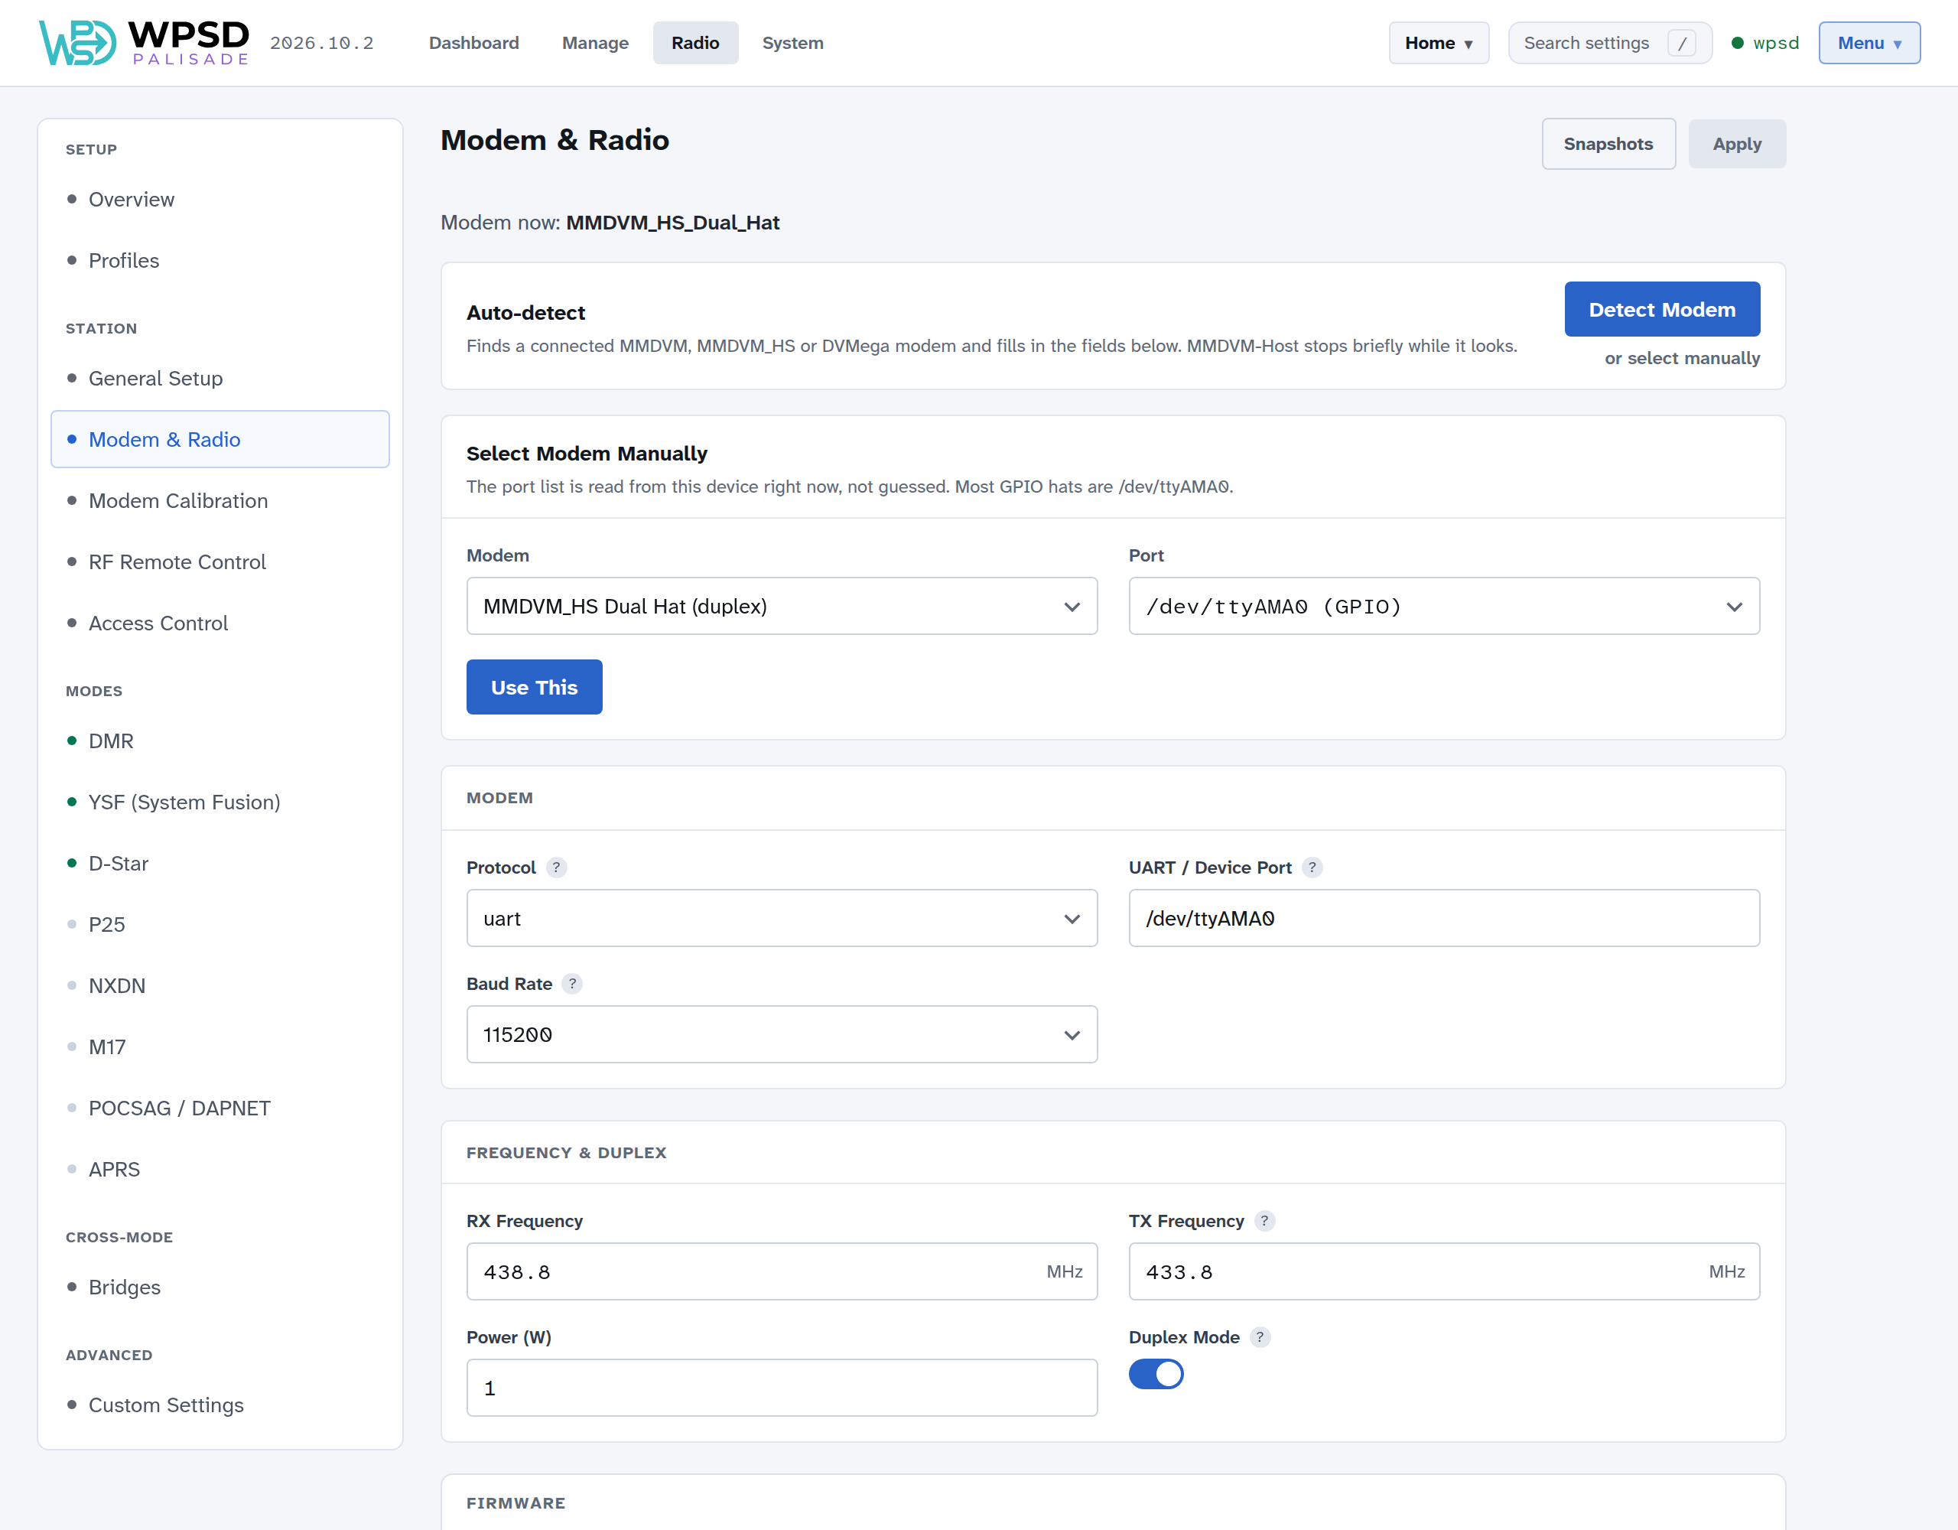Open Overview in the sidebar
Viewport: 1958px width, 1530px height.
coord(220,199)
